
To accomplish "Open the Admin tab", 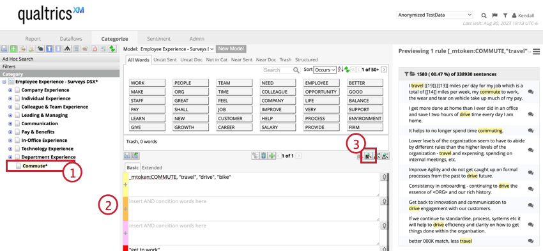I will (197, 39).
